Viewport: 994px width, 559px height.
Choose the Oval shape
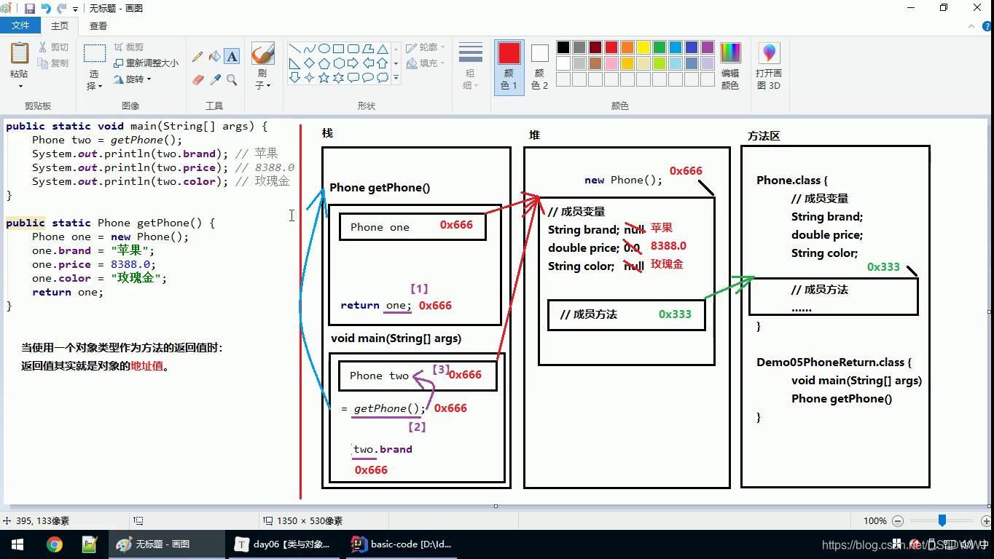(324, 49)
